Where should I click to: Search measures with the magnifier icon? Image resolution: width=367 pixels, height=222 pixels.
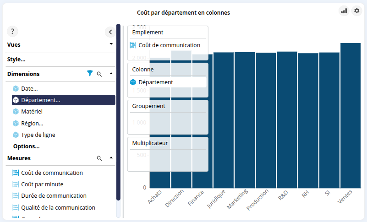pos(99,158)
